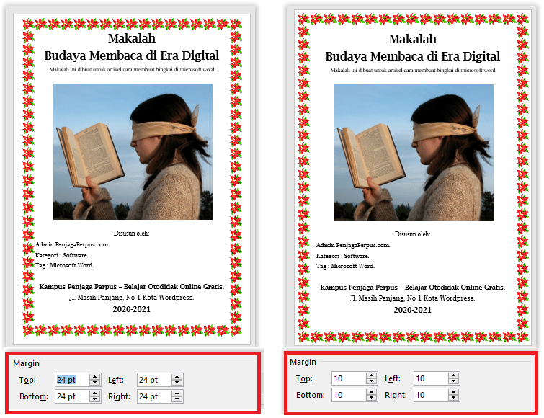
Task: Click 'Jl. Masih Panjang' address in right preview
Action: click(413, 298)
